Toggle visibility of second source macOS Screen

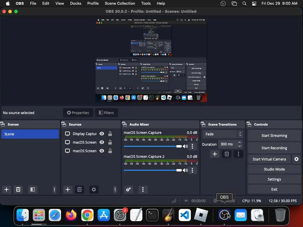[x=102, y=142]
